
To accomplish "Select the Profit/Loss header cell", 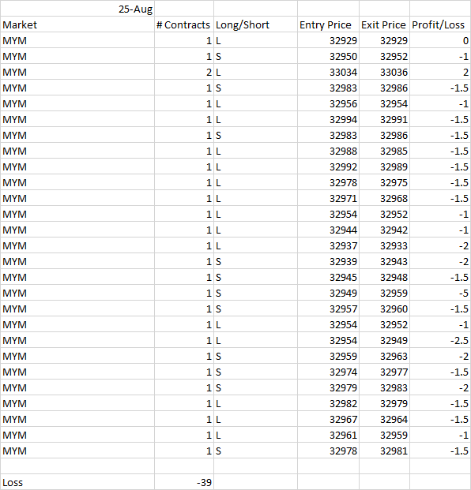I will click(x=440, y=24).
